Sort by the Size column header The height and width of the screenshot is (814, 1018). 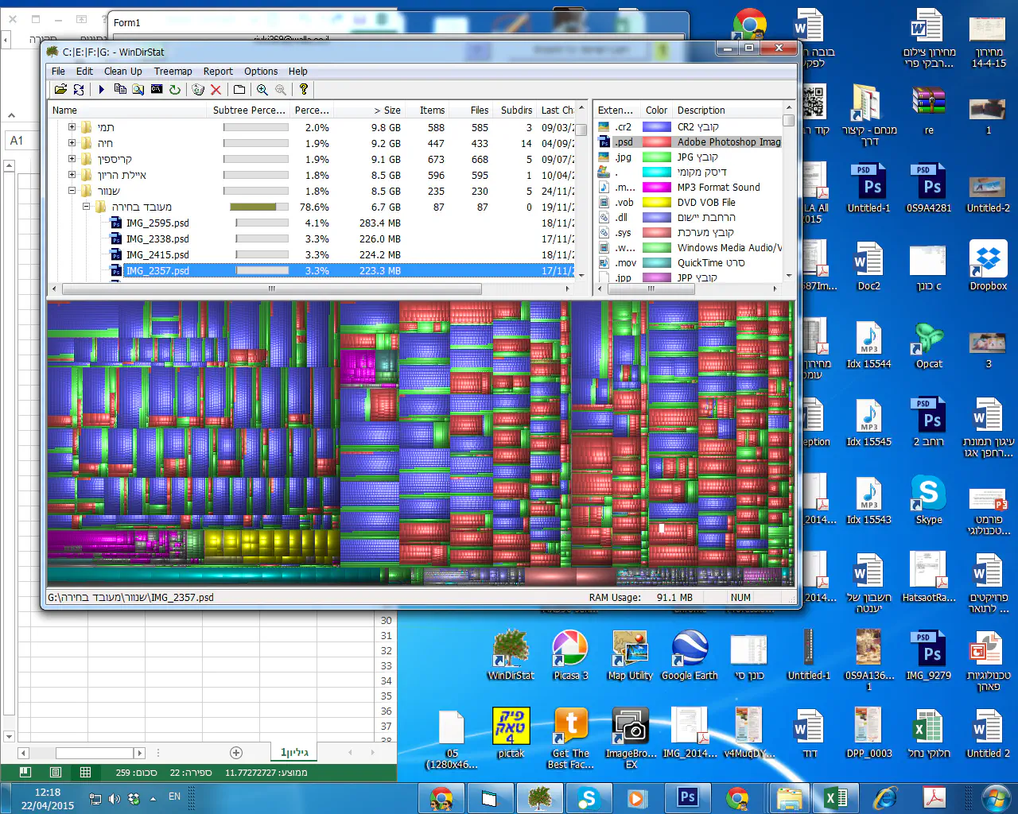coord(387,110)
